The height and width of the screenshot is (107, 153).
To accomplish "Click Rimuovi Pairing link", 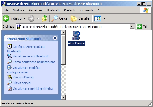I will (x=23, y=77).
